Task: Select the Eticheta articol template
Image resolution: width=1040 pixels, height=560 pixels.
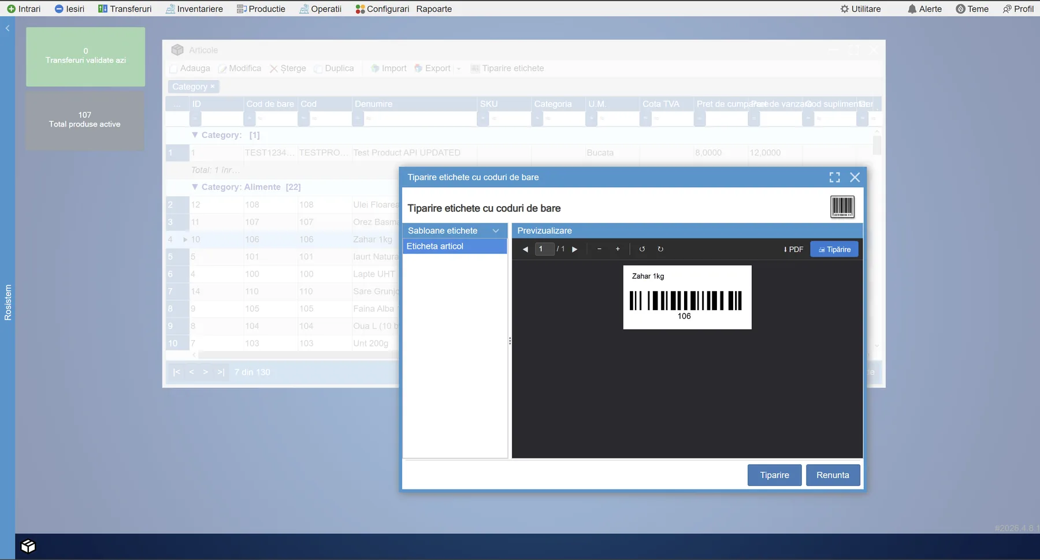Action: 435,246
